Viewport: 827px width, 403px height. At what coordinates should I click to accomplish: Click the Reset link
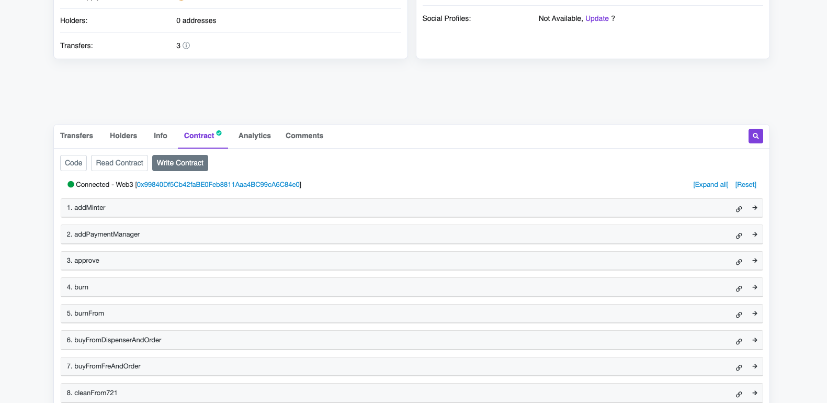(746, 185)
